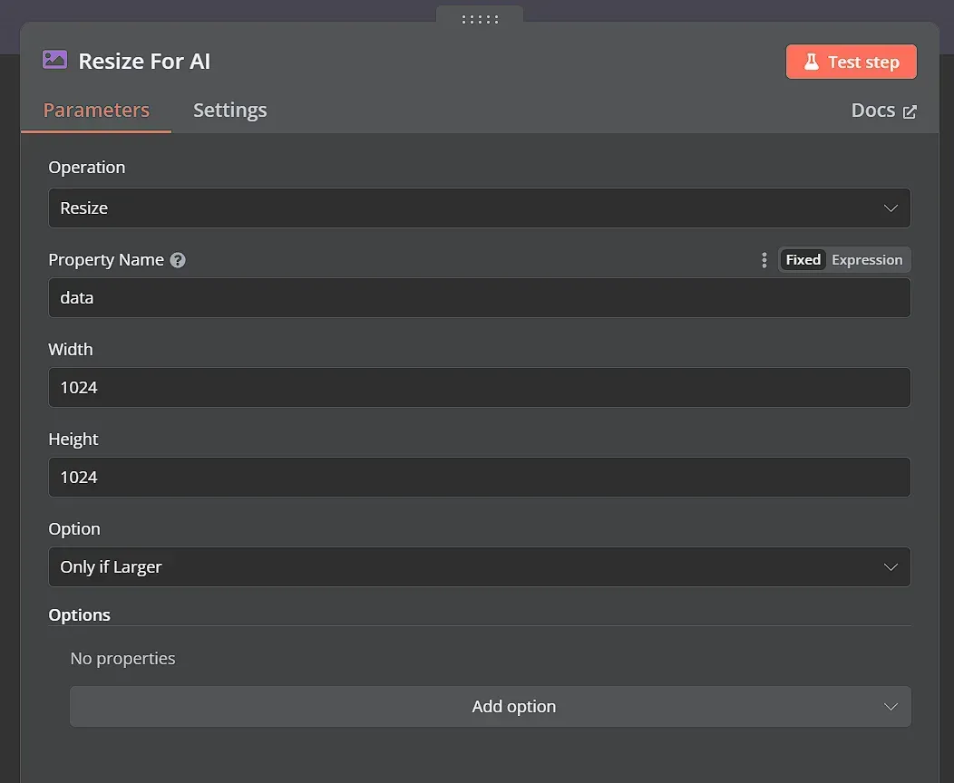This screenshot has height=783, width=954.
Task: Select Fixed mode for Property Name
Action: coord(803,259)
